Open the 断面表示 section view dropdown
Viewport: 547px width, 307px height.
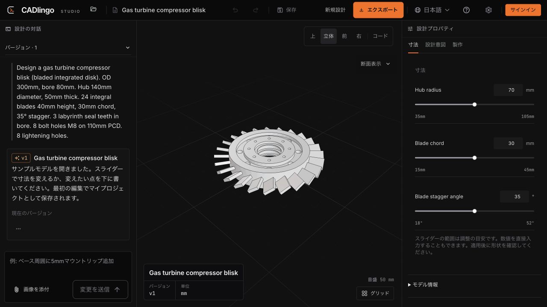pyautogui.click(x=375, y=64)
